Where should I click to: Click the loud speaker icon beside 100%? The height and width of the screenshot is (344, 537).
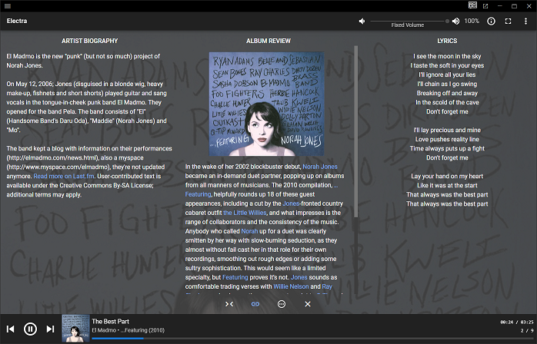click(455, 21)
